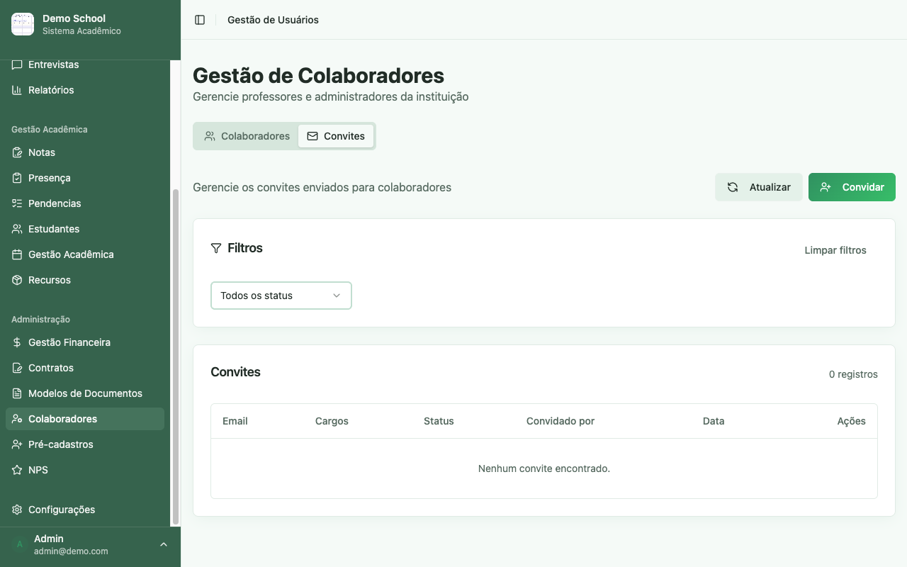Open Presença from the sidebar
Viewport: 907px width, 567px height.
tap(85, 178)
